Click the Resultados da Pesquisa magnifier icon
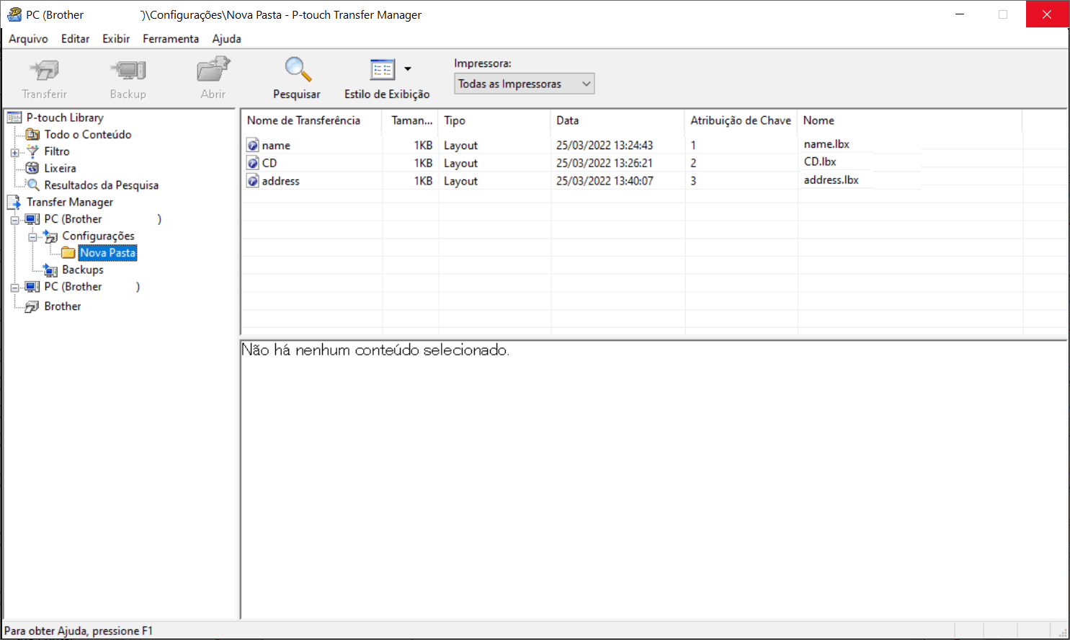 coord(32,185)
